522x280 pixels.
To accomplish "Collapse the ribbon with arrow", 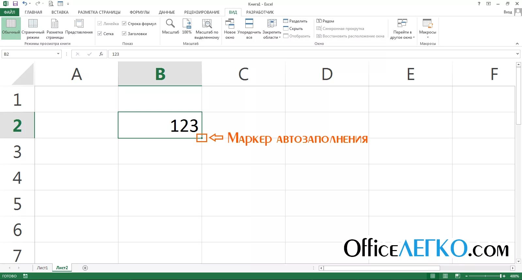I will 517,44.
